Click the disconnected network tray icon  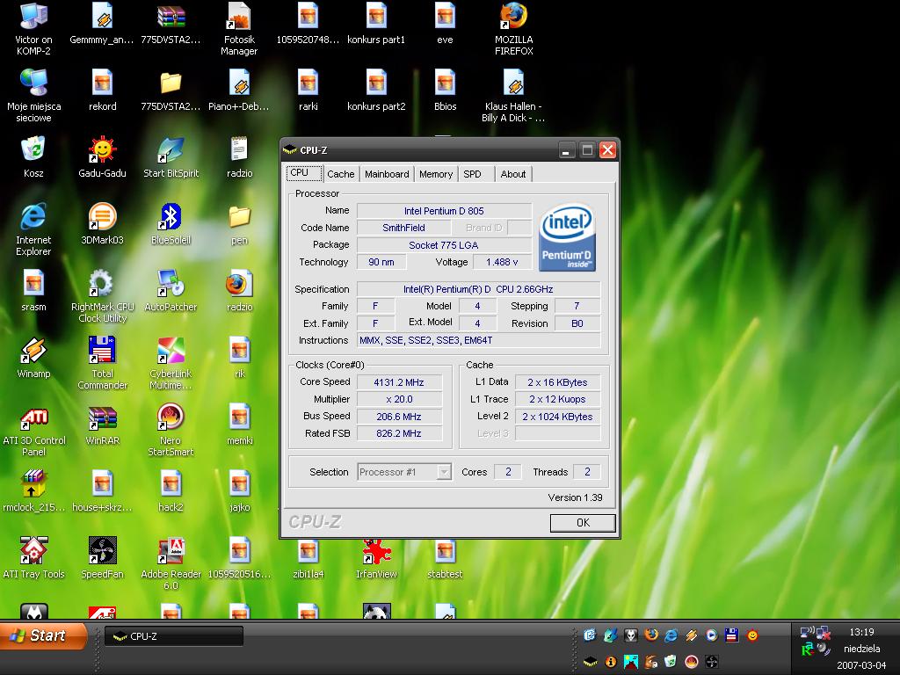823,633
